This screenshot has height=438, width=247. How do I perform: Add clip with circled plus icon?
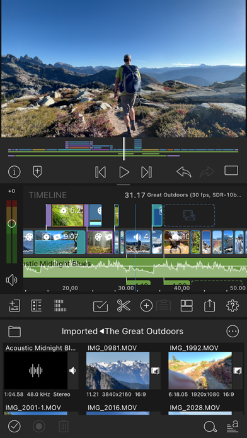coord(146,306)
